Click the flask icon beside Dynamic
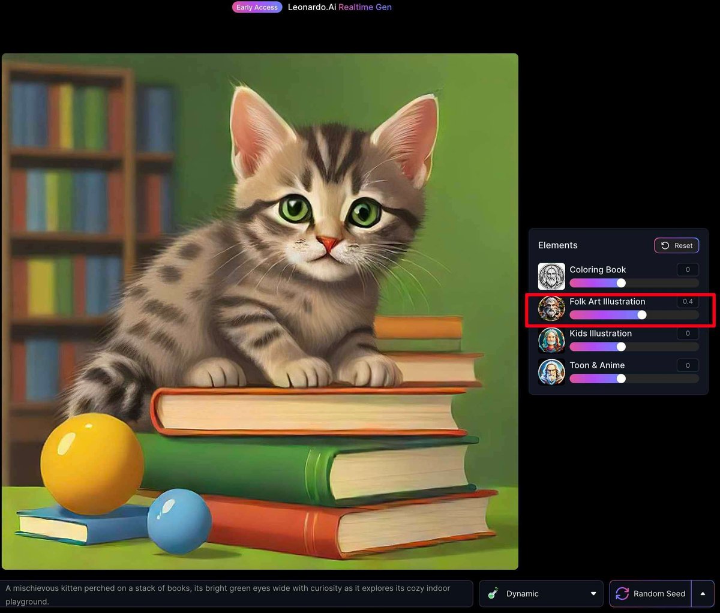This screenshot has width=720, height=613. [x=493, y=594]
